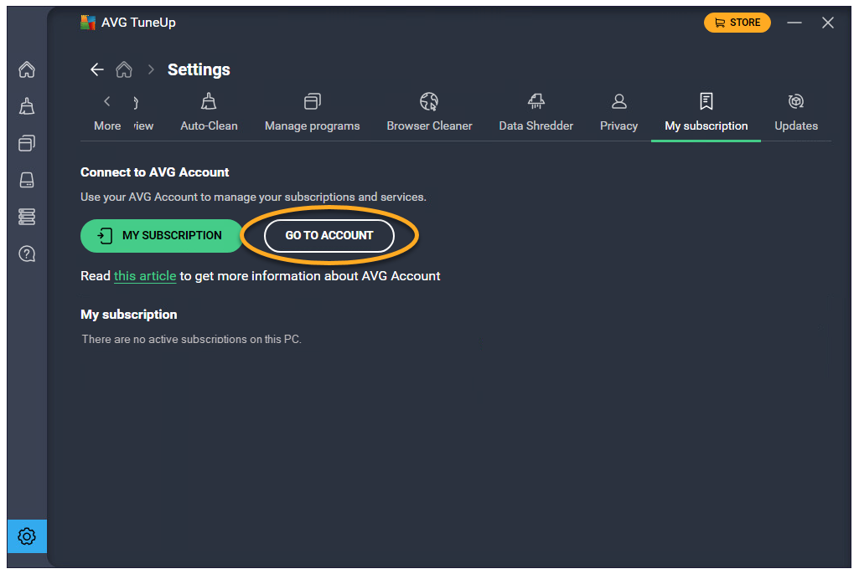
Task: Open the Home icon in left sidebar
Action: tap(27, 69)
